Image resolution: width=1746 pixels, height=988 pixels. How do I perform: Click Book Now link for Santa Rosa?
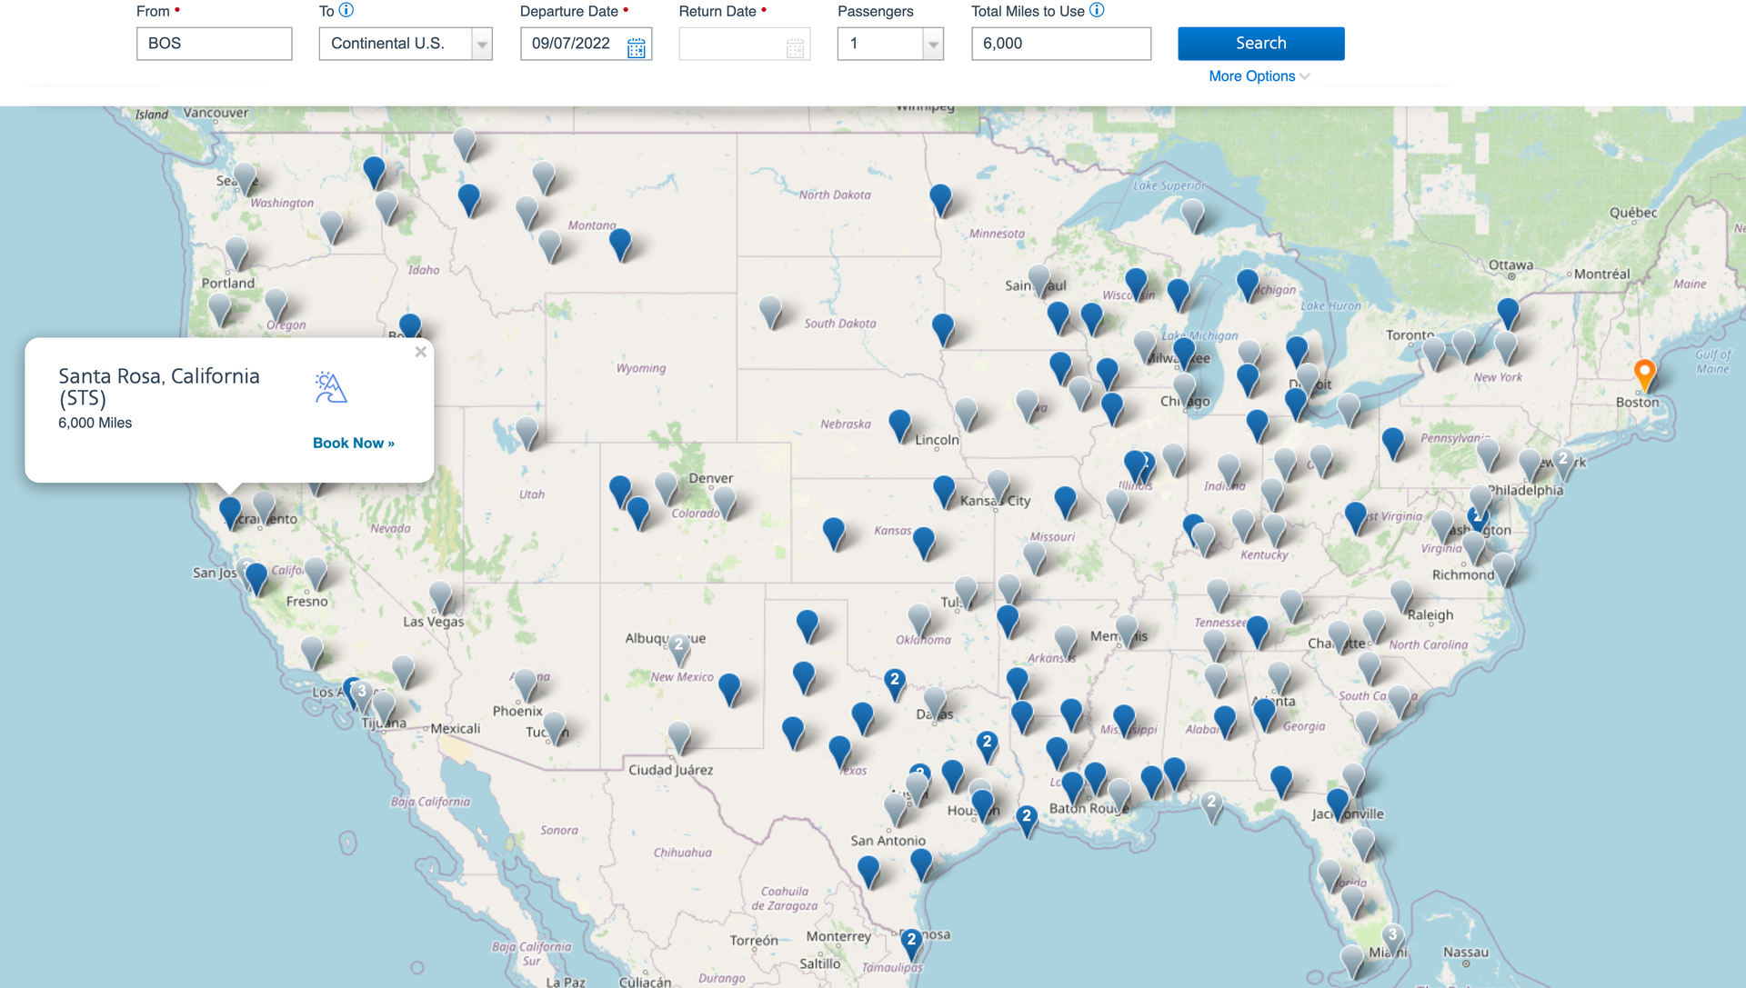(x=353, y=443)
